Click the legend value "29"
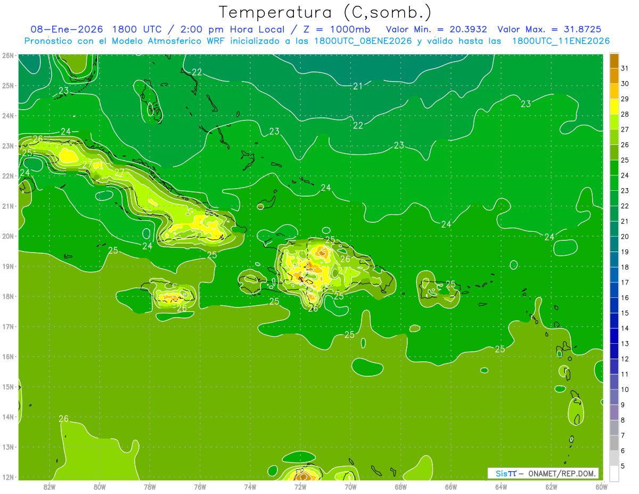Viewport: 639px width, 494px height. click(625, 99)
